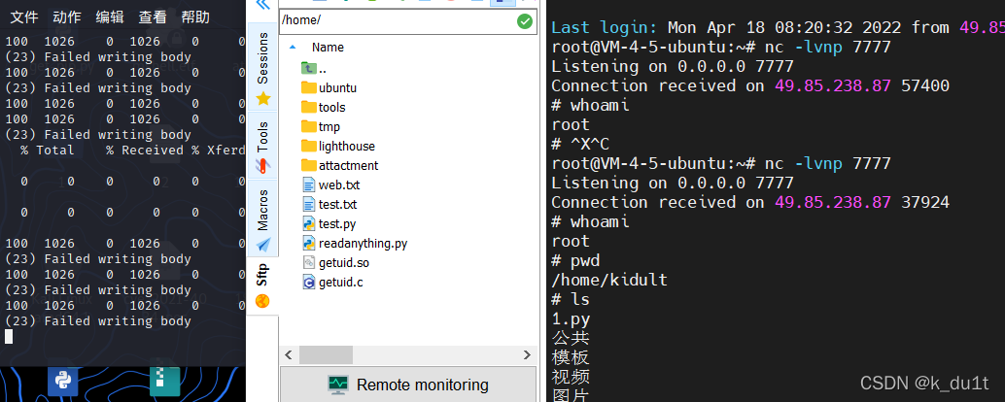Click the '视频' directory listing
The width and height of the screenshot is (1005, 402).
pyautogui.click(x=571, y=377)
